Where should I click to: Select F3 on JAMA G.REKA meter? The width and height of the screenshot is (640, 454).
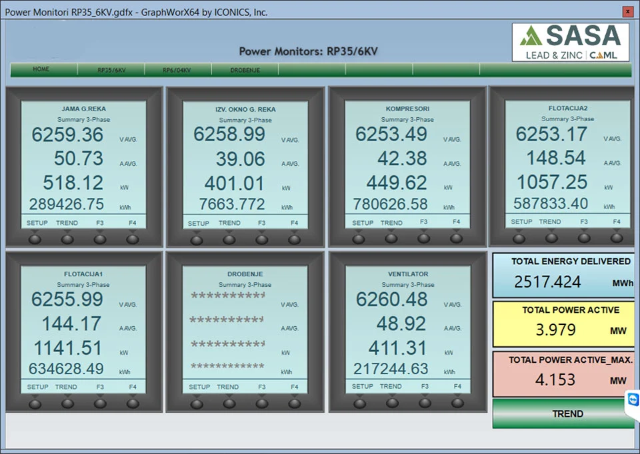100,223
